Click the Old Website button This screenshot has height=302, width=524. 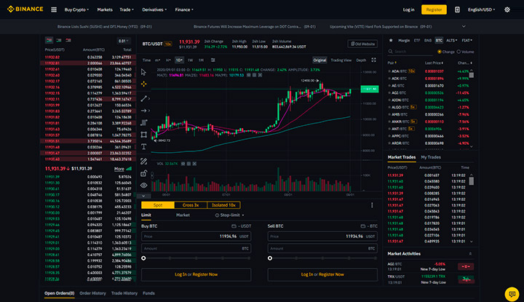[x=362, y=44]
